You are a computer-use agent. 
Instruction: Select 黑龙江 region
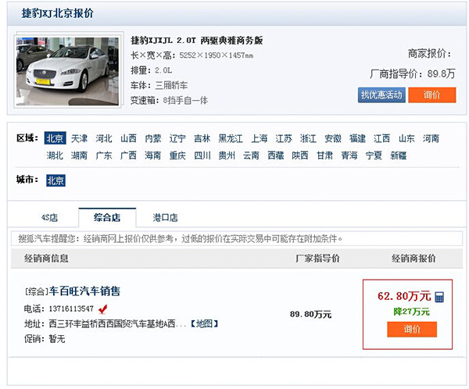(x=231, y=138)
